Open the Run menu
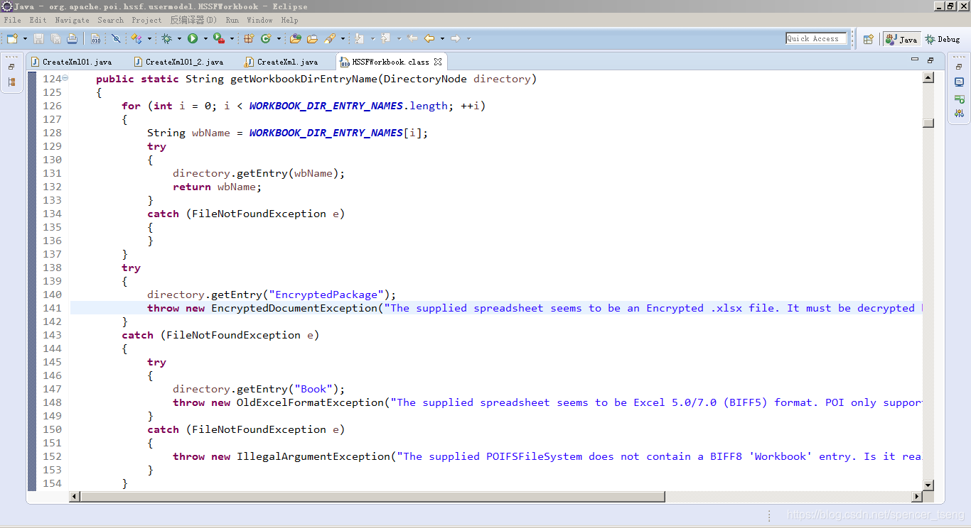This screenshot has width=971, height=528. pyautogui.click(x=232, y=20)
